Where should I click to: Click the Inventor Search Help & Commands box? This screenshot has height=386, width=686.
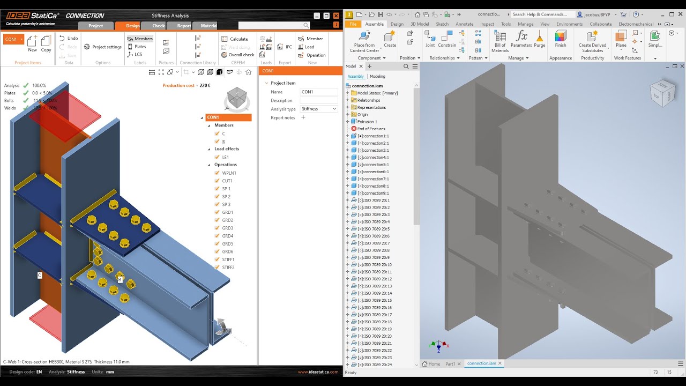[x=542, y=14]
